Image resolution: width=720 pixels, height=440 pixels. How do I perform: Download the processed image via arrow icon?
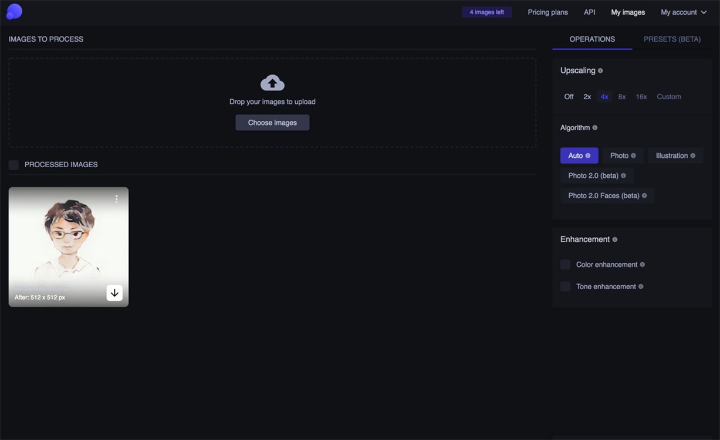pyautogui.click(x=114, y=293)
